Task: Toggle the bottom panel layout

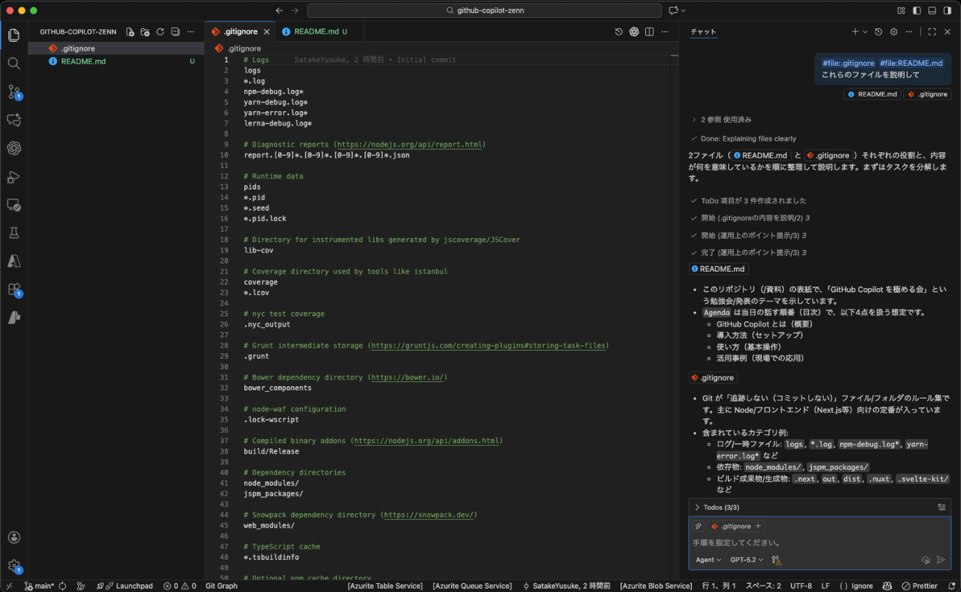Action: pos(931,10)
